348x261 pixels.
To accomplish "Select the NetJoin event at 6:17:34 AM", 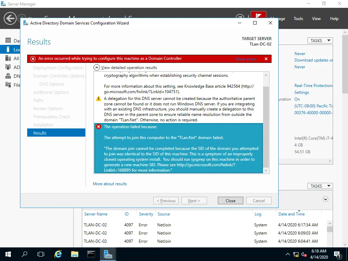I will coord(204,225).
